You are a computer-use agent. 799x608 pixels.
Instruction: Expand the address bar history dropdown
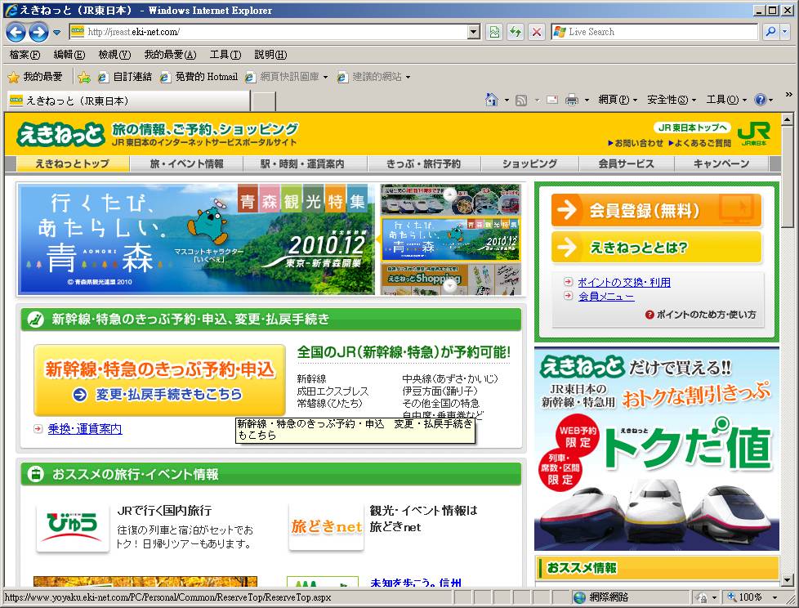(x=474, y=32)
